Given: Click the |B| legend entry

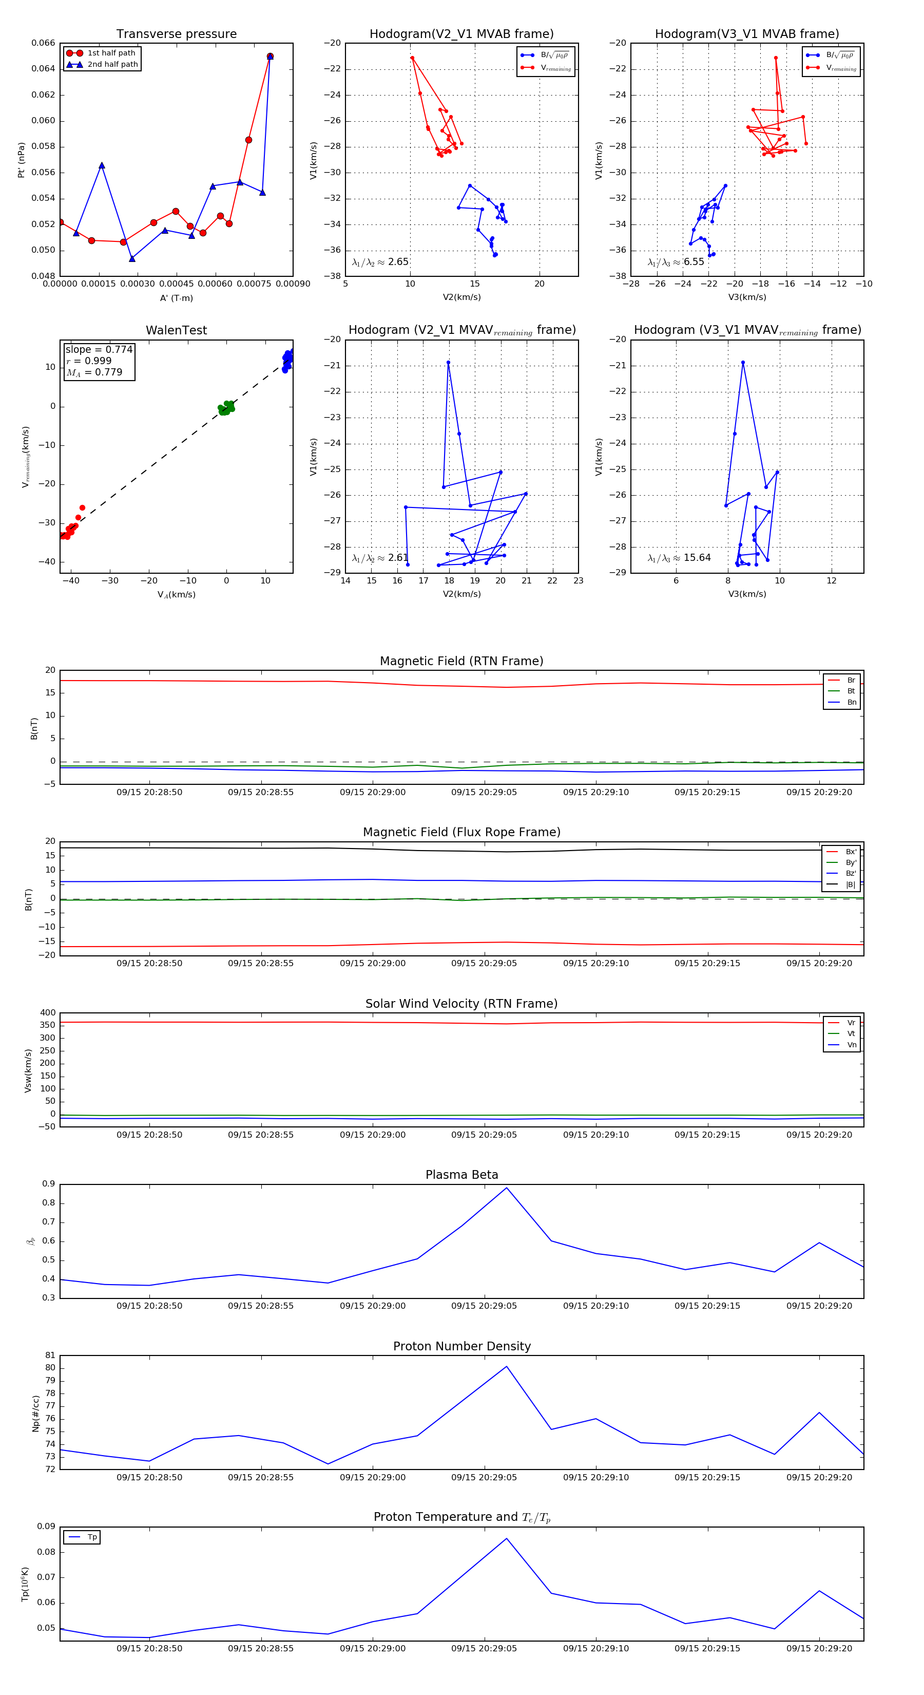Looking at the screenshot, I should coord(842,884).
